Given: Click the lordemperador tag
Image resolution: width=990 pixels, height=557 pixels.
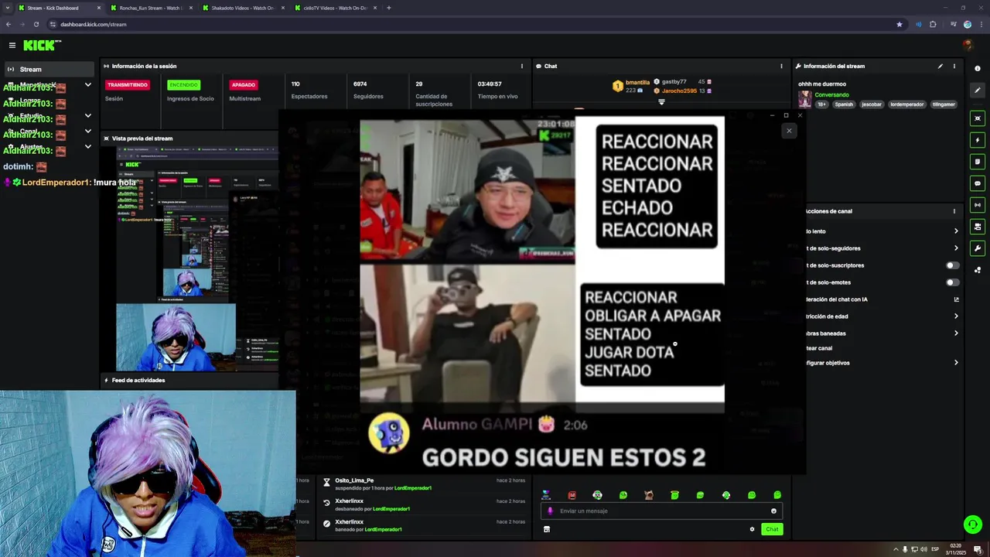Looking at the screenshot, I should (x=906, y=104).
